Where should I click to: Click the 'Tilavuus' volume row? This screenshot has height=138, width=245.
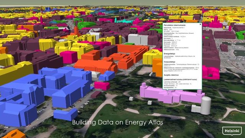(170, 46)
